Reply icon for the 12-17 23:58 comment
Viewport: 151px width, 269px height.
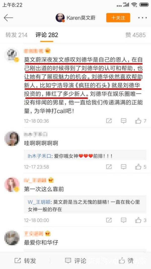(x=124, y=167)
